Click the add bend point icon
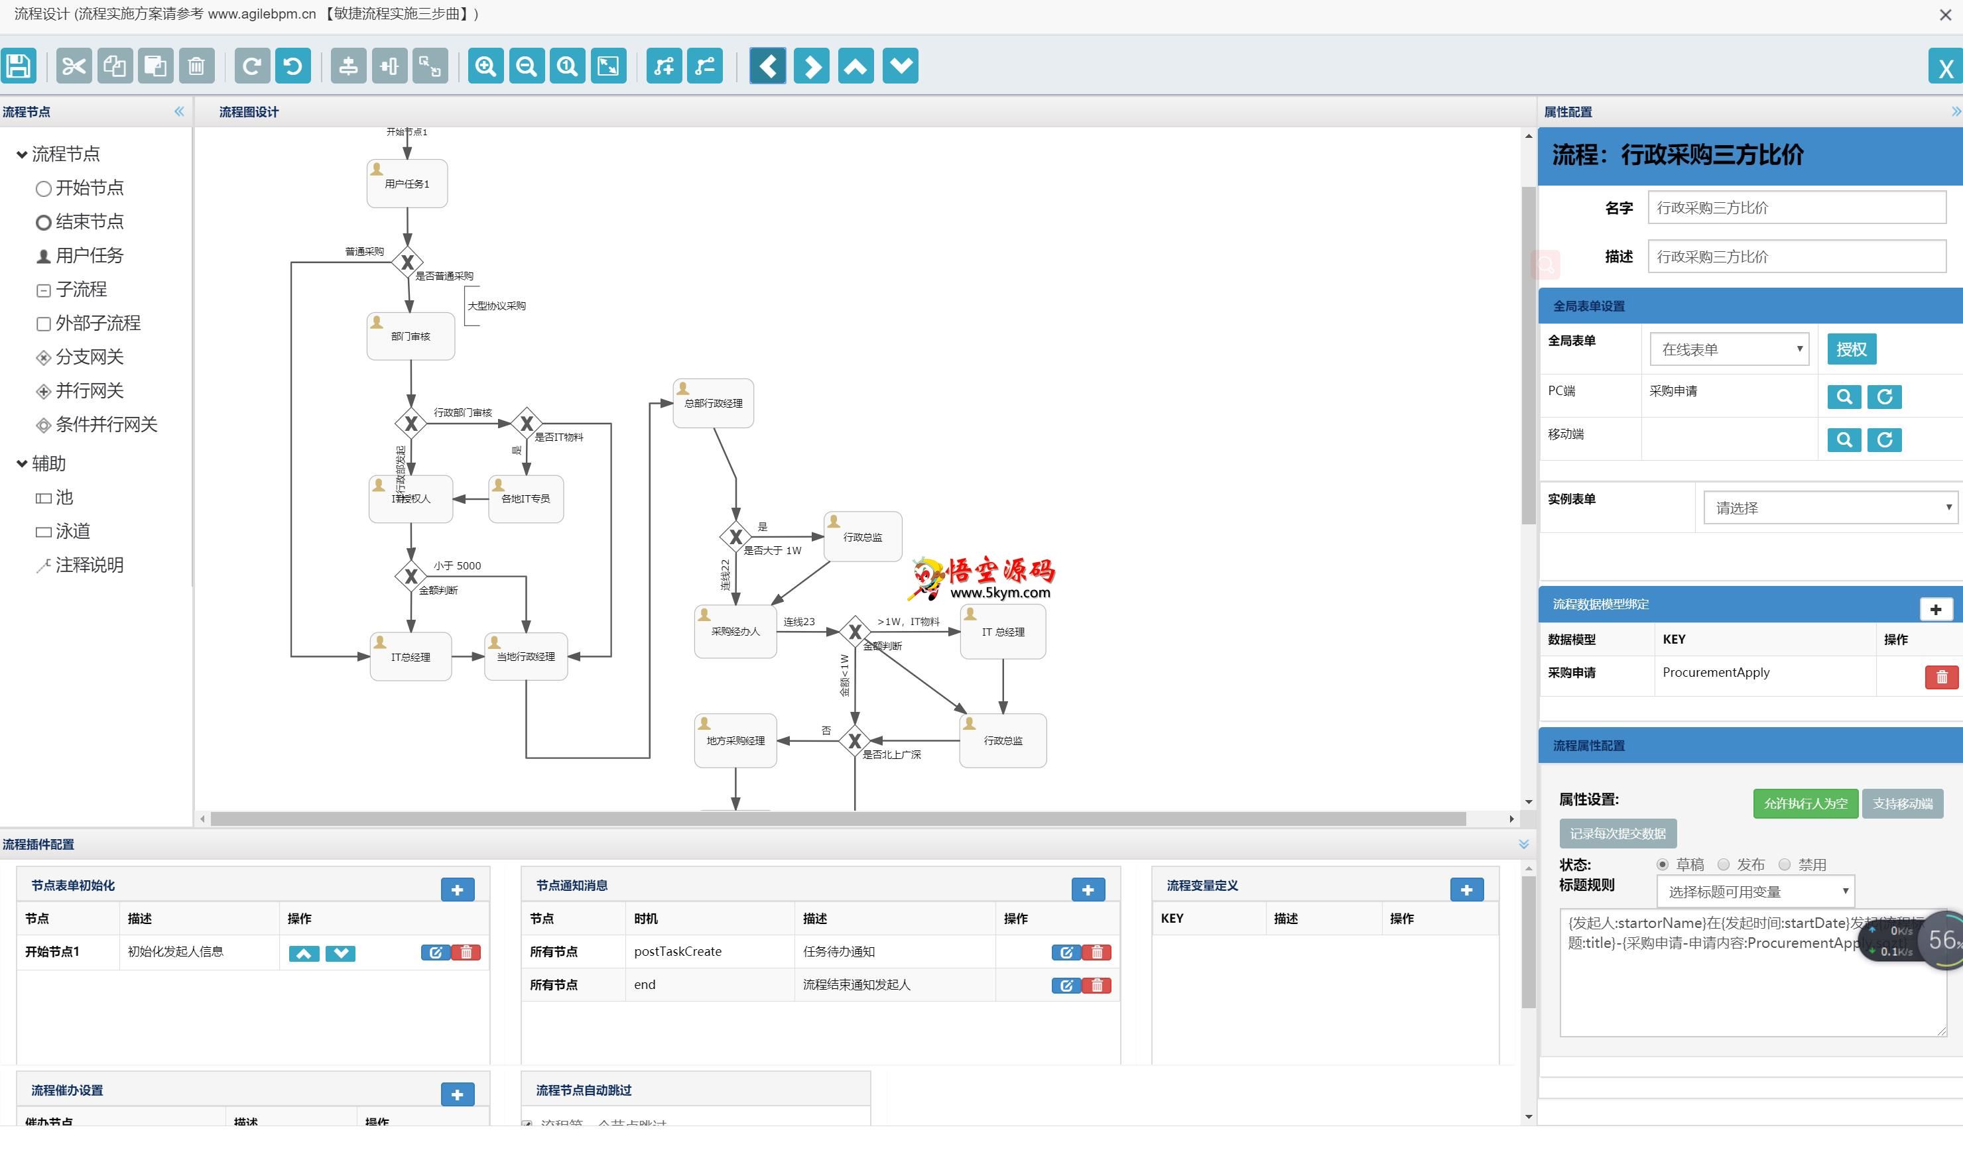 coord(665,66)
